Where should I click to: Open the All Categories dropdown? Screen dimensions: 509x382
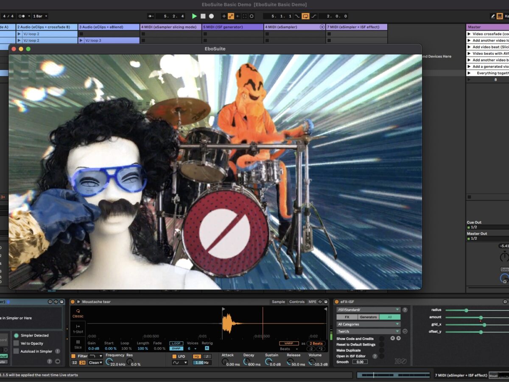point(368,324)
